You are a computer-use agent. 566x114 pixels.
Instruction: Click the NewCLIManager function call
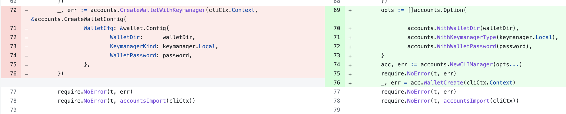pyautogui.click(x=471, y=65)
